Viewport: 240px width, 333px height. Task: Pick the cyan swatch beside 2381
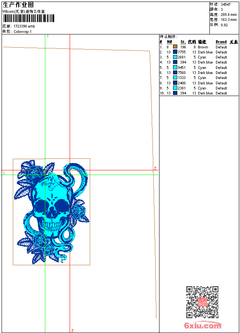[x=175, y=88]
